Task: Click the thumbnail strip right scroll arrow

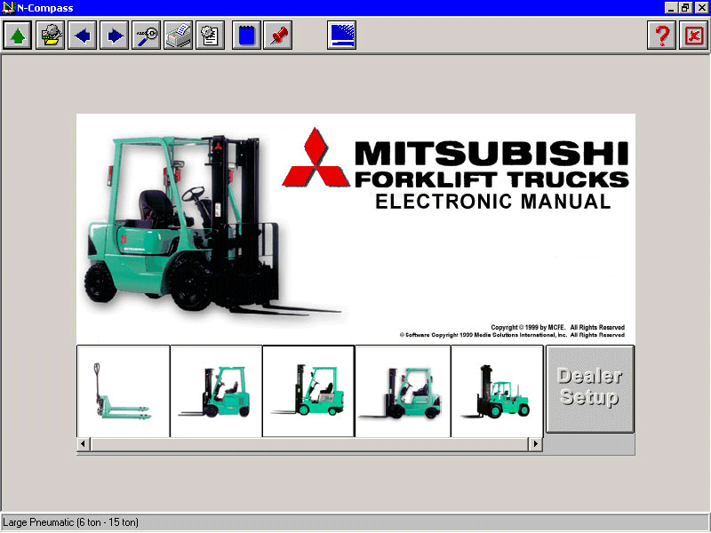Action: point(536,443)
